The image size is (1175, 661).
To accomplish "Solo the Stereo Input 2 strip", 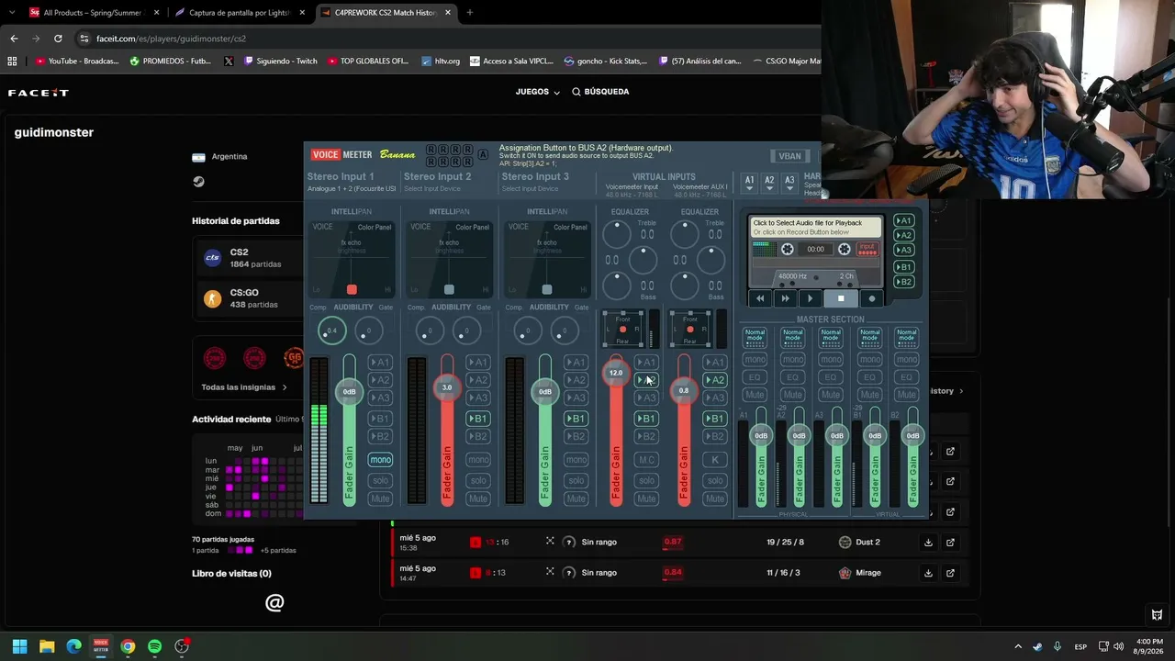I will tap(477, 480).
